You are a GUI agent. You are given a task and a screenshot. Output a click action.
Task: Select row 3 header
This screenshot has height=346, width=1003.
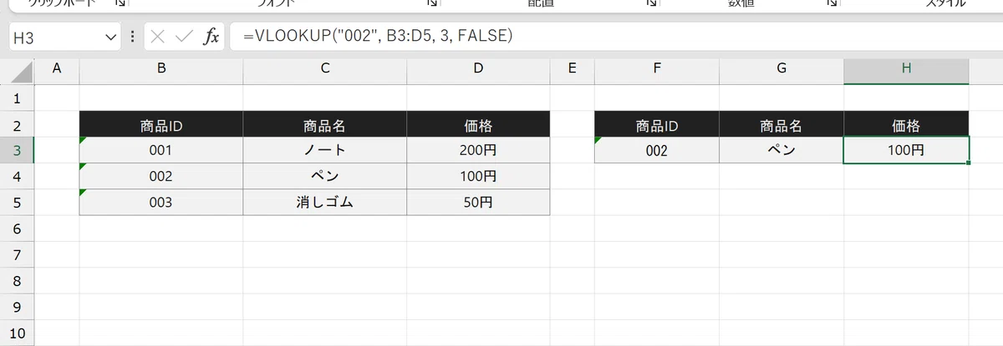tap(17, 151)
